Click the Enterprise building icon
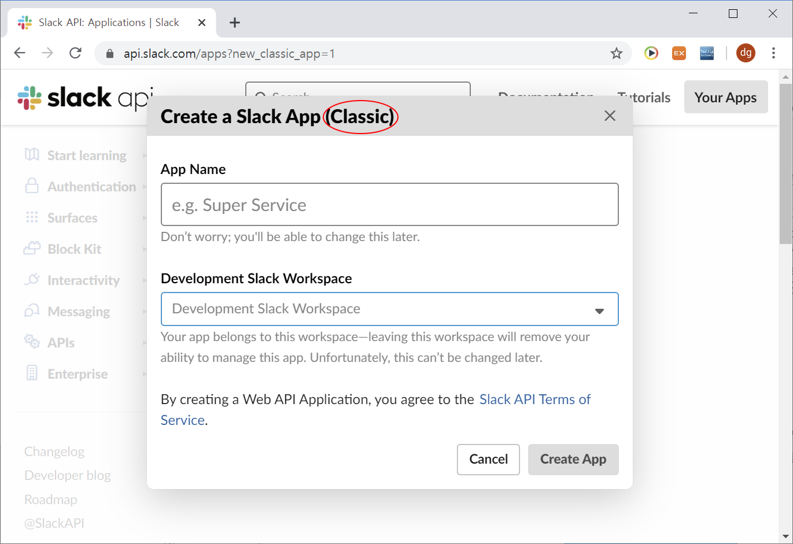 coord(32,373)
